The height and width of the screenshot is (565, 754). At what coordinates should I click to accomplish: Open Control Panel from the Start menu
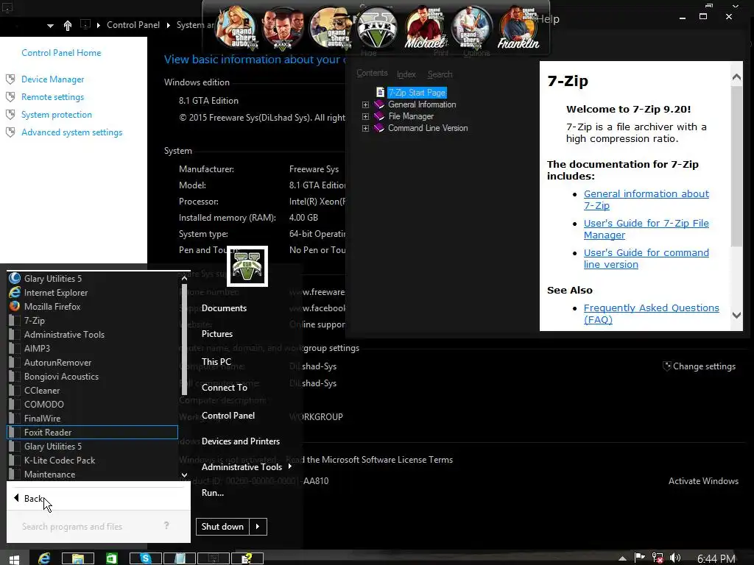coord(228,416)
